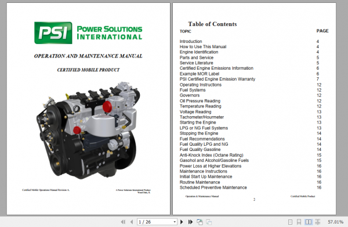Click 'Certified Engine Emissions Information' entry
The height and width of the screenshot is (227, 348).
coord(216,68)
